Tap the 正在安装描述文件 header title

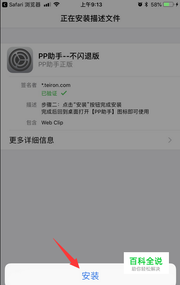90,18
